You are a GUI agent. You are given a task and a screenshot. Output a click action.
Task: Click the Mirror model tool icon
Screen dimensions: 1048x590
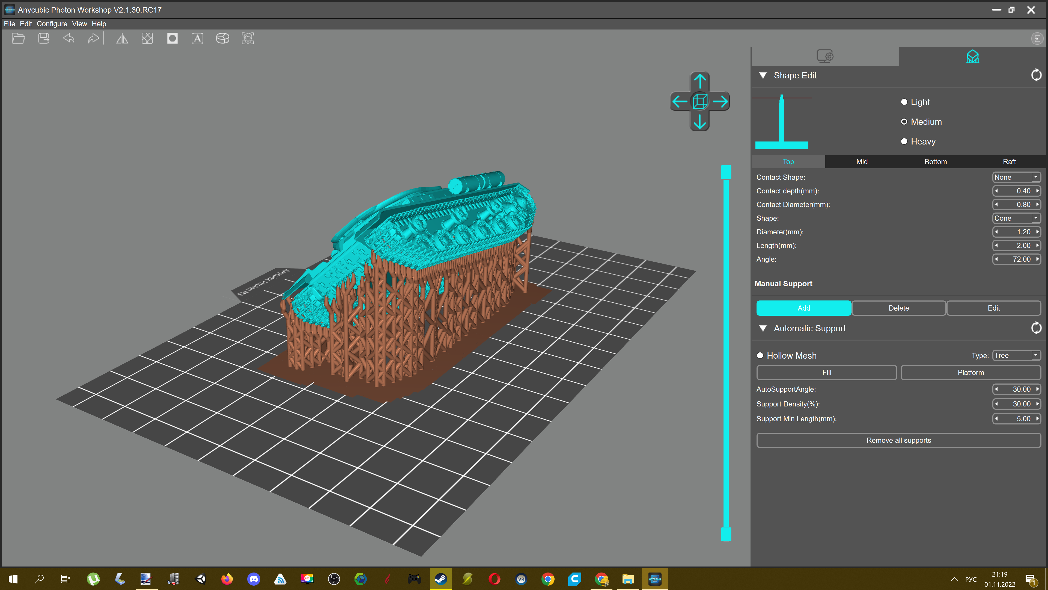[x=122, y=38]
